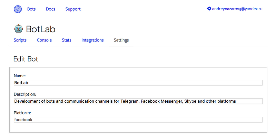This screenshot has height=136, width=276.
Task: Switch to the Console tab
Action: click(44, 40)
